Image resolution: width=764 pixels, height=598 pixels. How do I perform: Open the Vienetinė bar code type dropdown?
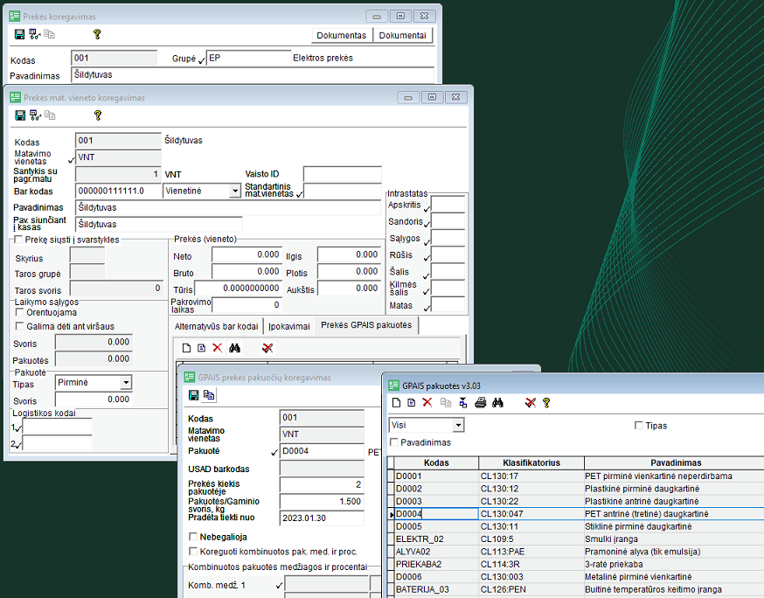(235, 191)
